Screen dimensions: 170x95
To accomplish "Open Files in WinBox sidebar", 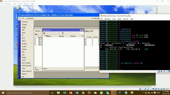I will coord(23,52).
